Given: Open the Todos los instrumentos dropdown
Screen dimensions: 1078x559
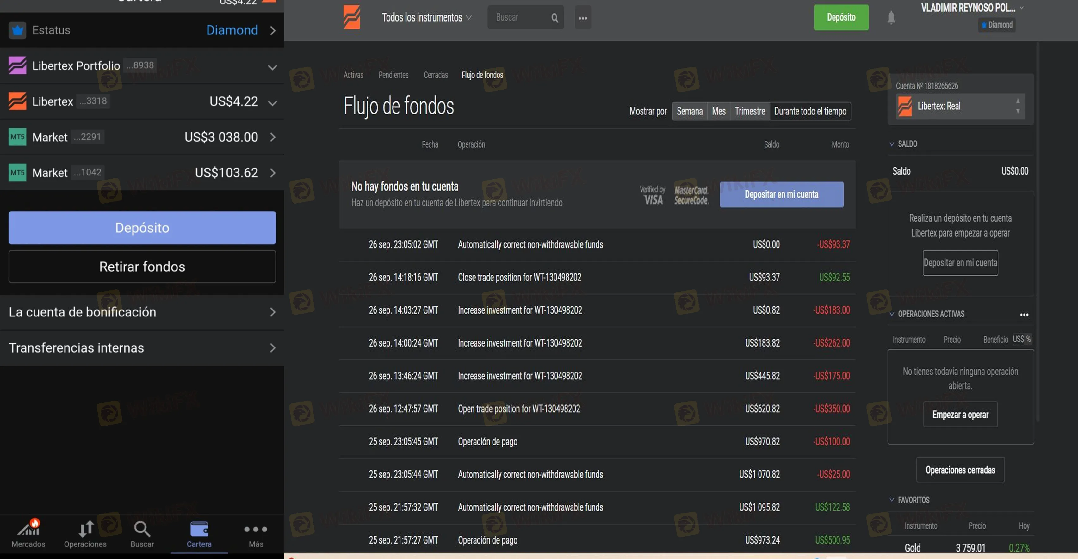Looking at the screenshot, I should click(x=426, y=18).
